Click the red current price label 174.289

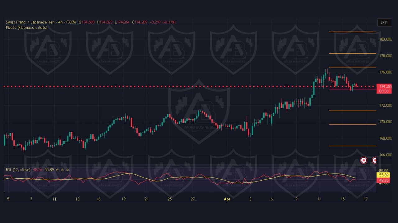coord(384,86)
